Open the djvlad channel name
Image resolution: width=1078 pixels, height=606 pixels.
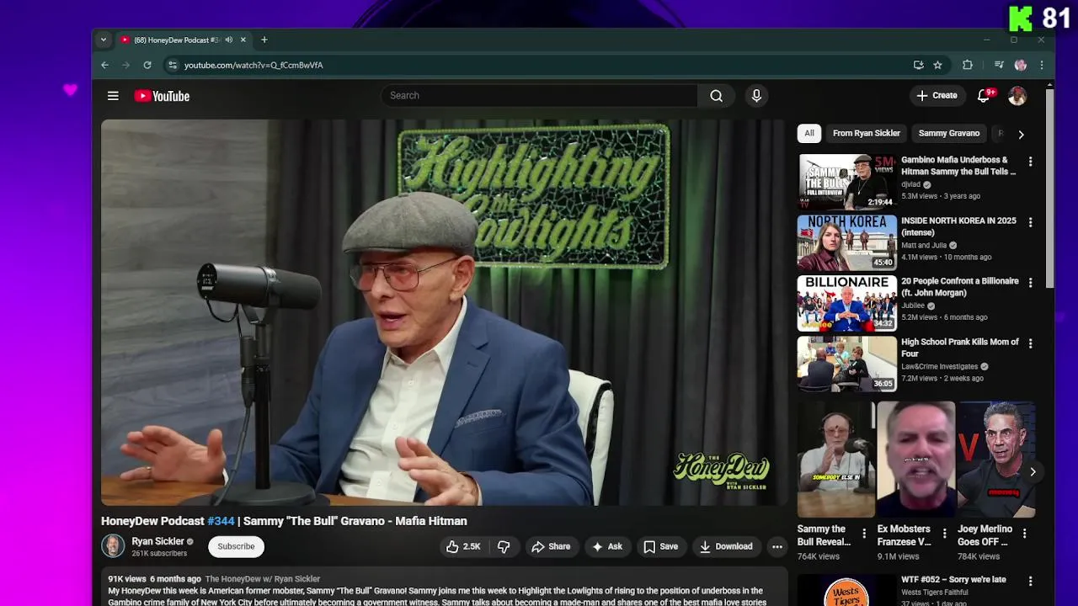910,184
